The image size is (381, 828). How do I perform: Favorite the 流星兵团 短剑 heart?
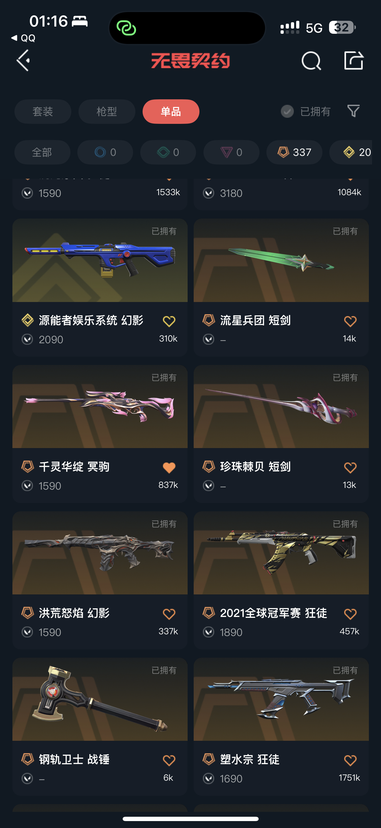tap(350, 321)
